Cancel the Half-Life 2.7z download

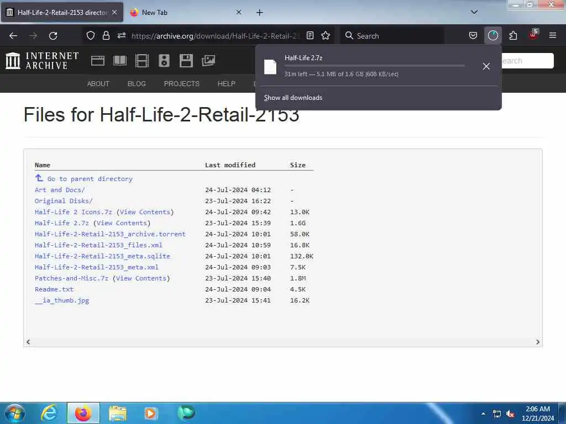[x=486, y=66]
